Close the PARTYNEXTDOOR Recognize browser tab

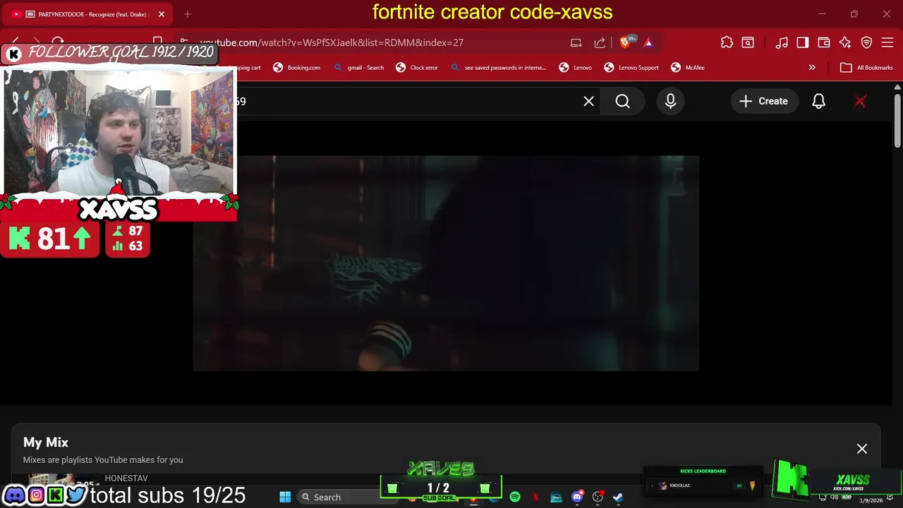click(161, 14)
